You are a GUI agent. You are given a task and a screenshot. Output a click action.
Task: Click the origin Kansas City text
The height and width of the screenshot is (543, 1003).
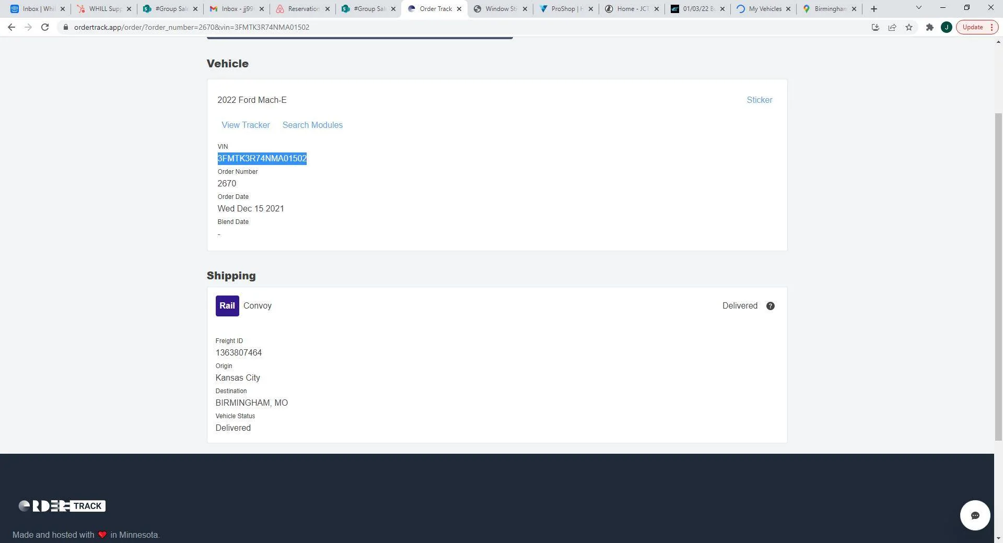coord(238,378)
